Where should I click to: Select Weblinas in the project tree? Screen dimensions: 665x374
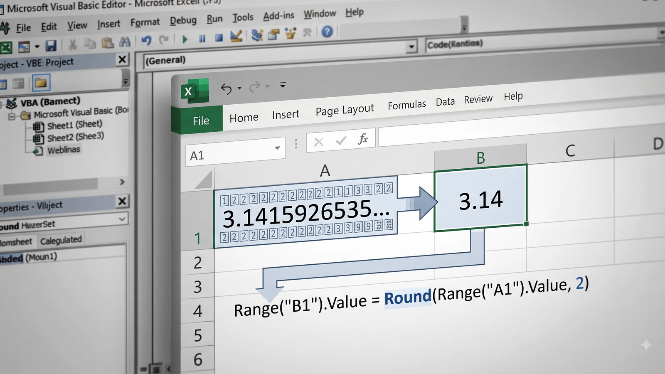(64, 150)
